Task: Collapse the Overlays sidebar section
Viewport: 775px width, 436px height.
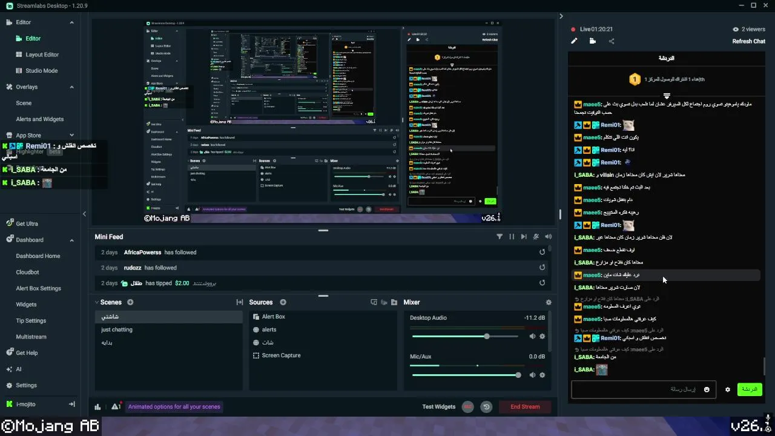Action: [x=71, y=87]
